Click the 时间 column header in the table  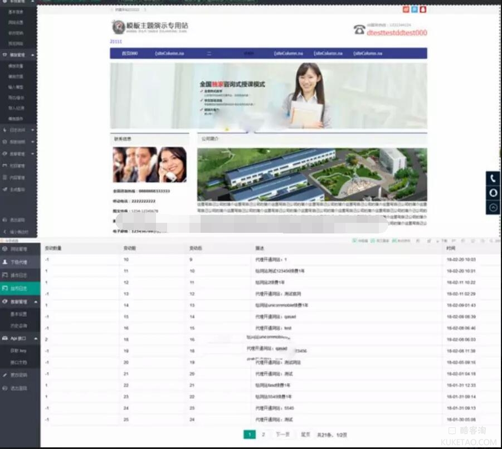451,248
